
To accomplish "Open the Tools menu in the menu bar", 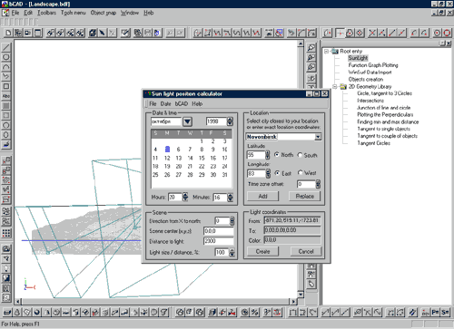I will (x=73, y=13).
